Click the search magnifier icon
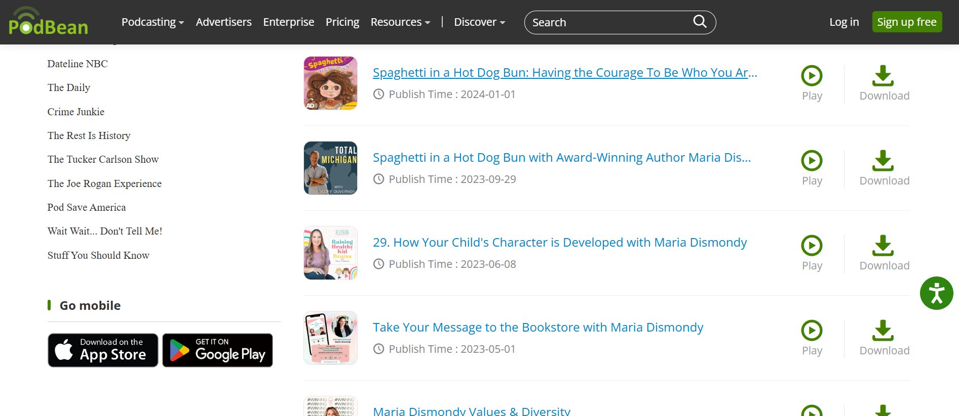 (700, 22)
